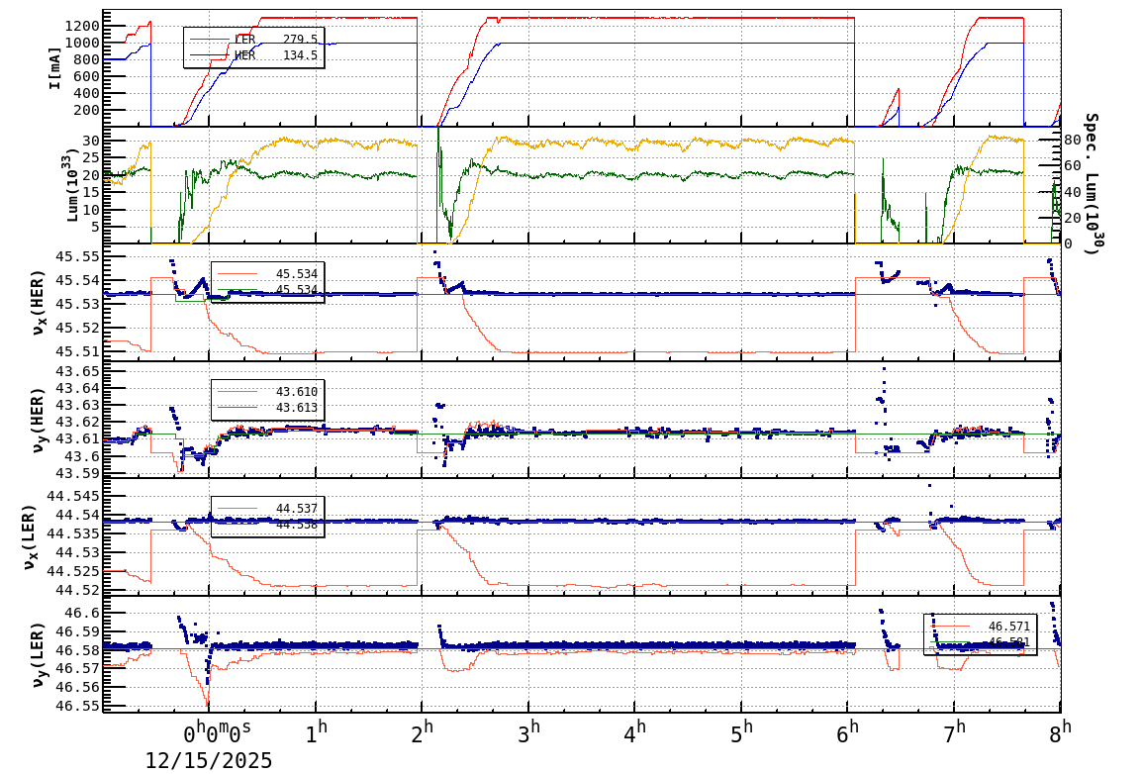Select the dark blue measured tune points near 46.58
The image size is (1142, 774).
(643, 643)
